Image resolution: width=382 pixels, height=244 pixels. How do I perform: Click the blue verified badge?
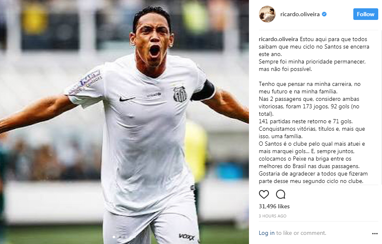tap(324, 14)
